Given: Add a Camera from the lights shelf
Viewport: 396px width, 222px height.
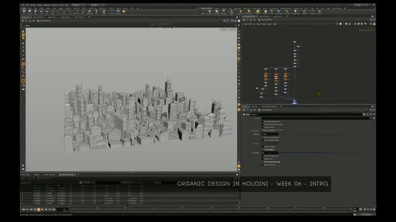Looking at the screenshot, I should 204,12.
